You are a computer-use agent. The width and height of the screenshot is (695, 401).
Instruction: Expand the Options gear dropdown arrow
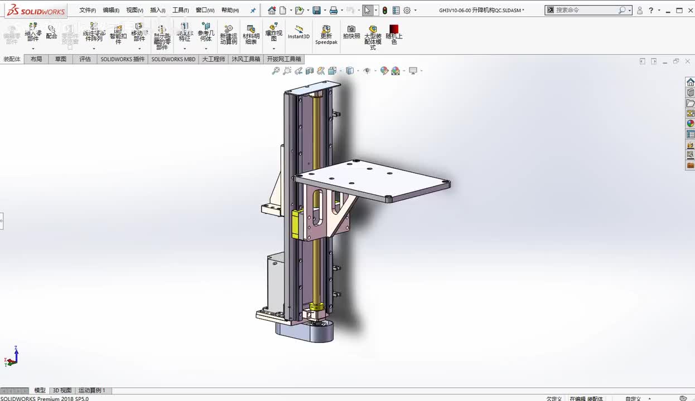click(x=415, y=11)
